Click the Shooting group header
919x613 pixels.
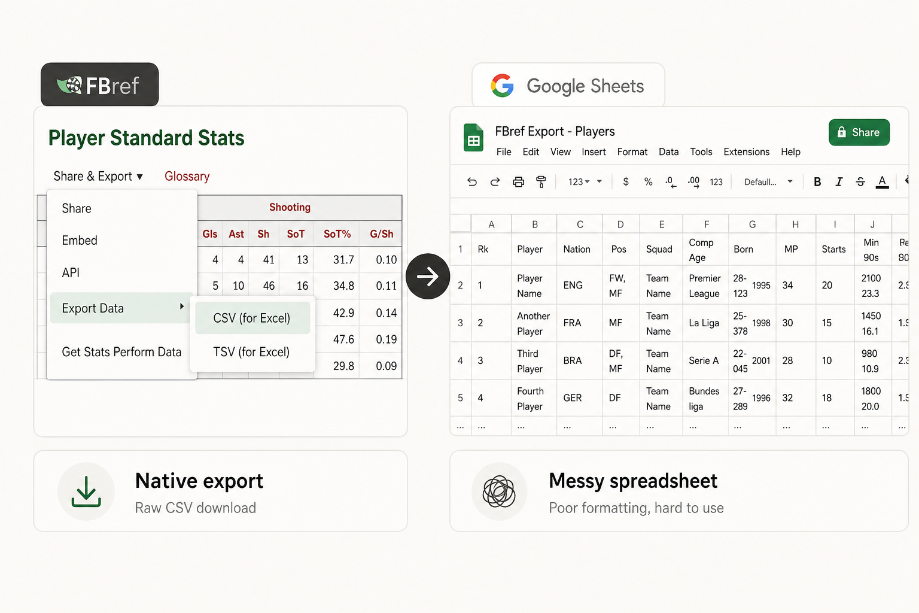pyautogui.click(x=290, y=207)
